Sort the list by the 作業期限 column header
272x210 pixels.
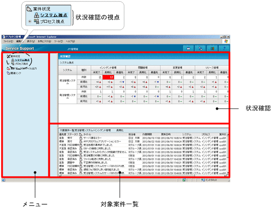[x=147, y=134]
